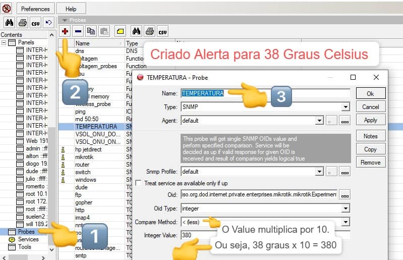Click the CSV export icon in Probes toolbar
This screenshot has height=260, width=403.
(162, 31)
